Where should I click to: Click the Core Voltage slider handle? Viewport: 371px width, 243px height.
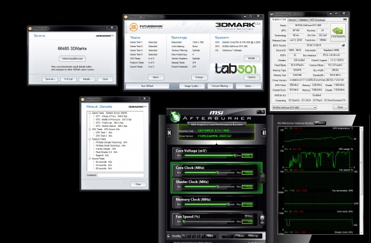[235, 155]
